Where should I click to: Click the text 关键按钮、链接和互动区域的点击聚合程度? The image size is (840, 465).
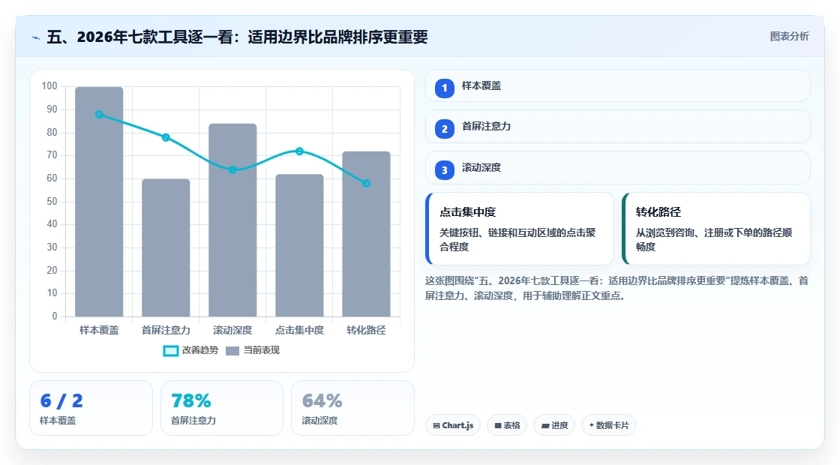pos(517,239)
